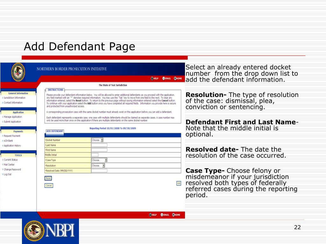
Task: Open Request Payment link
Action: pyautogui.click(x=12, y=136)
